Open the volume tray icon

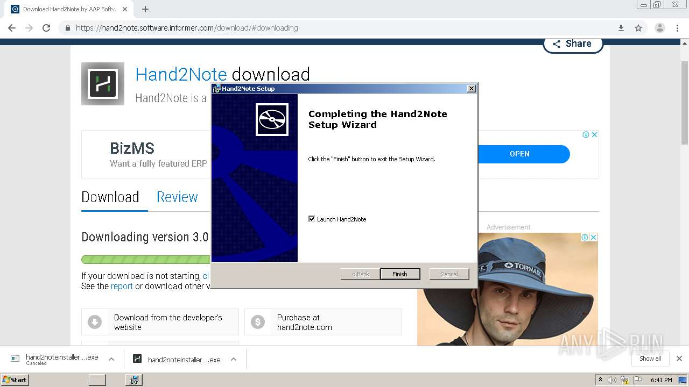click(612, 380)
